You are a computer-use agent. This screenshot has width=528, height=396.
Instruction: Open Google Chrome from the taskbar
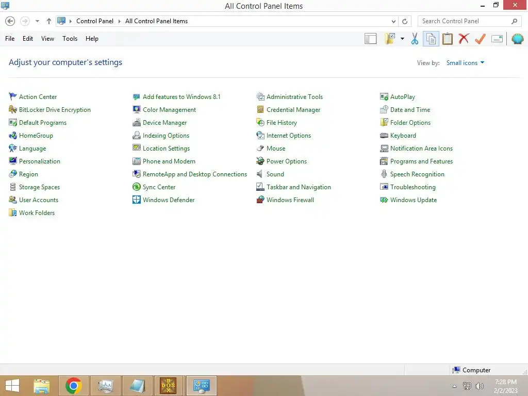(73, 386)
